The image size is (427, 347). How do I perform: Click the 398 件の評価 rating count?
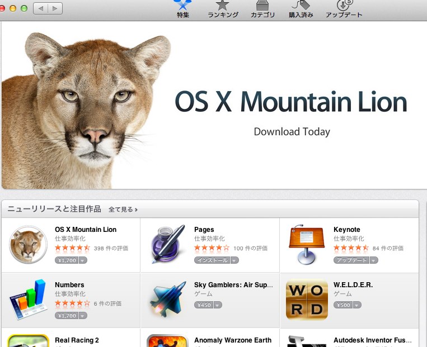pos(111,248)
